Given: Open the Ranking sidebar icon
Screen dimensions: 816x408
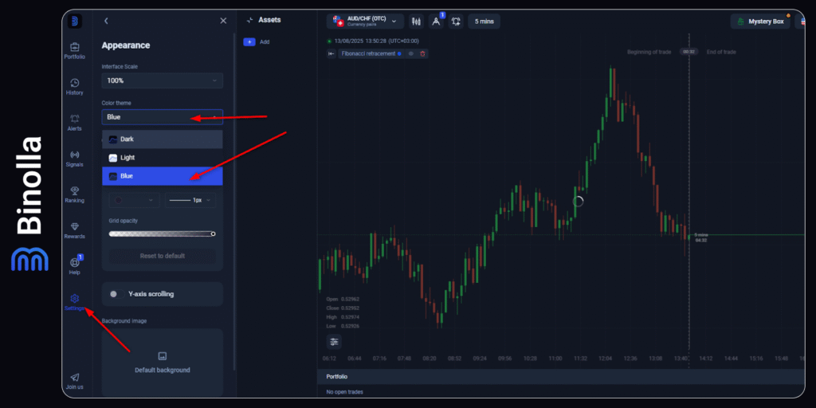Looking at the screenshot, I should tap(75, 194).
